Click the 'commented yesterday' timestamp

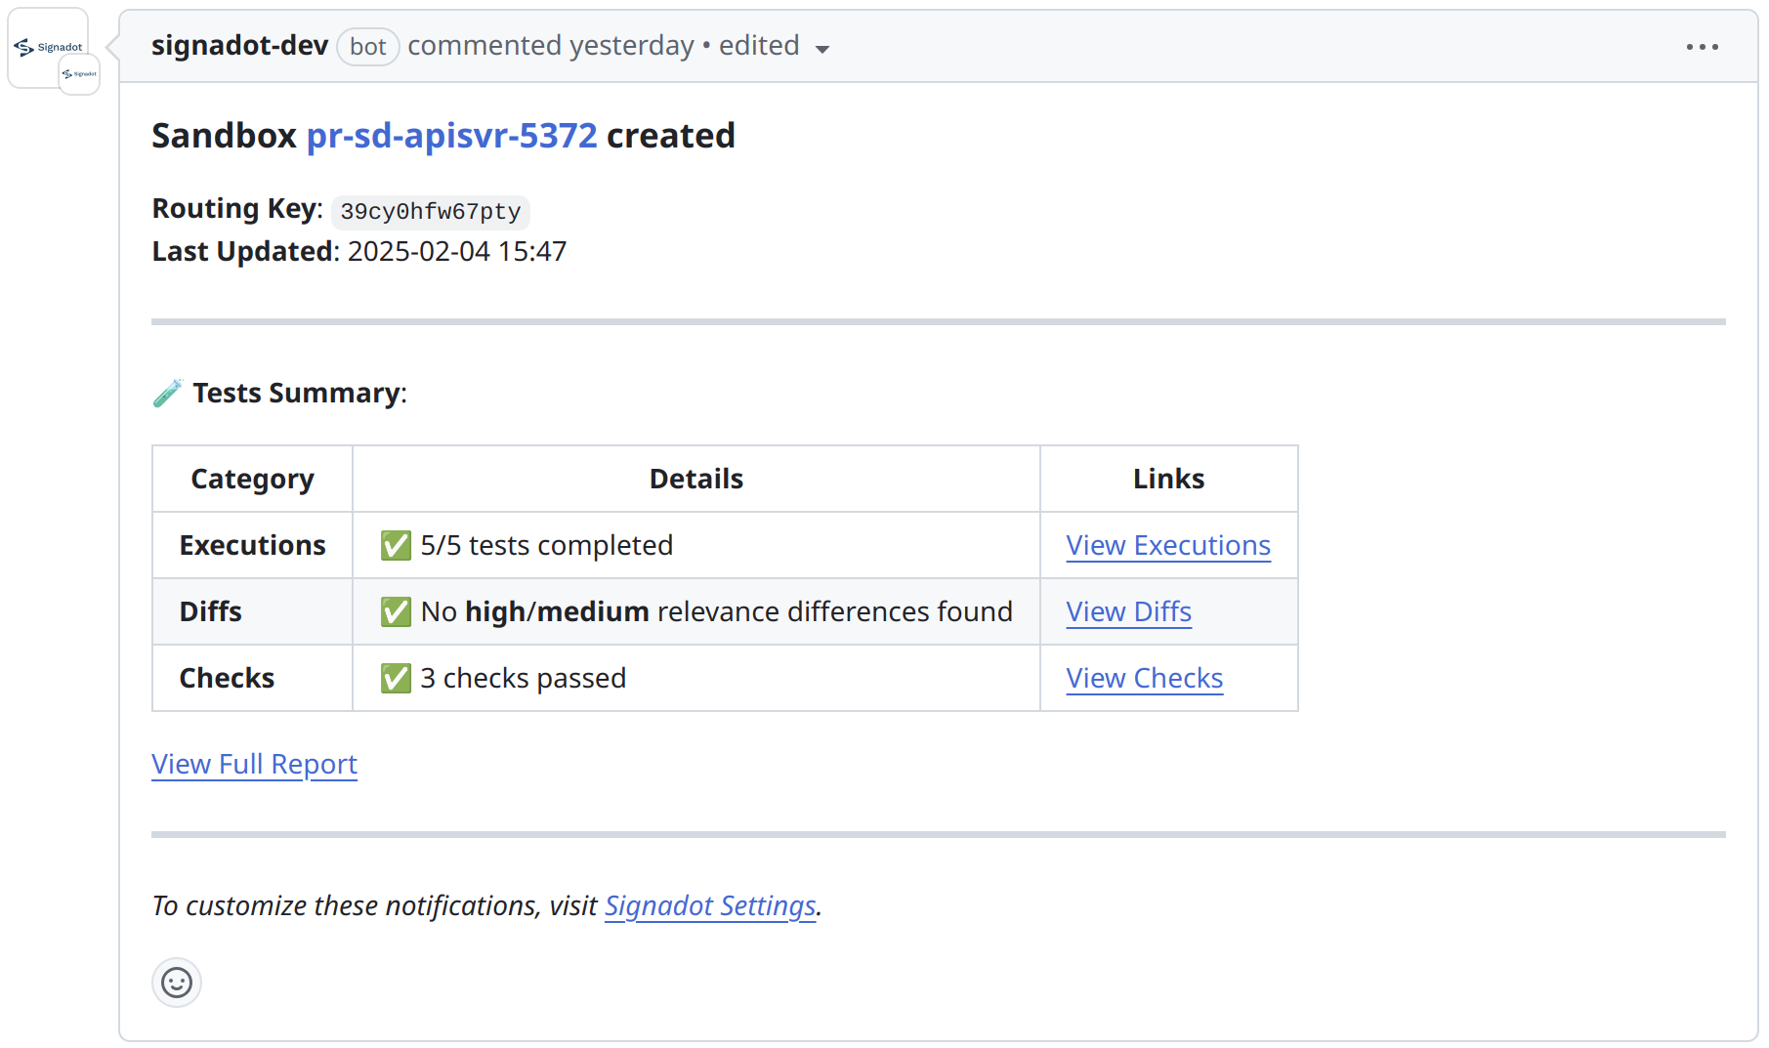(550, 46)
